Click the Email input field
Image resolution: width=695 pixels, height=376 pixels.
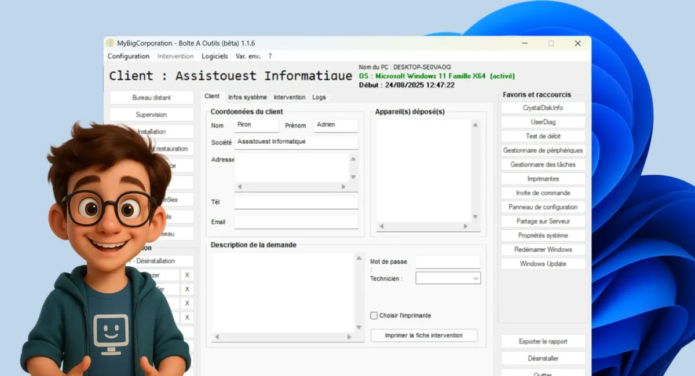(x=297, y=222)
